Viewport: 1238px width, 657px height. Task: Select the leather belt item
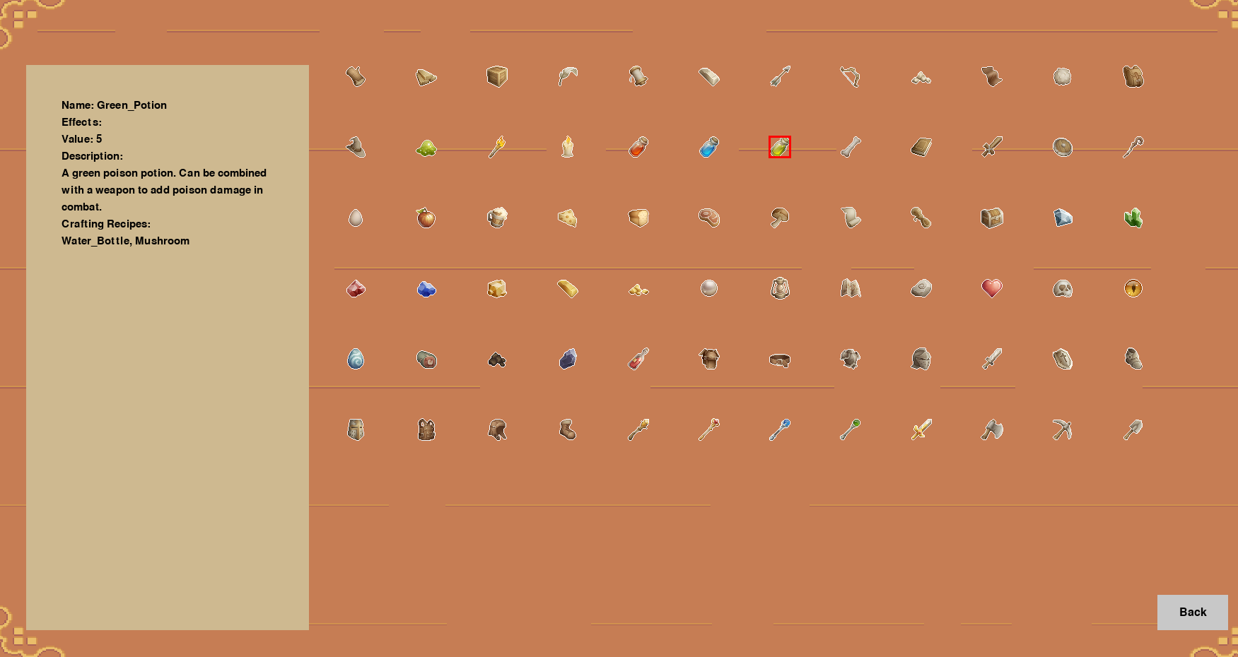point(780,359)
